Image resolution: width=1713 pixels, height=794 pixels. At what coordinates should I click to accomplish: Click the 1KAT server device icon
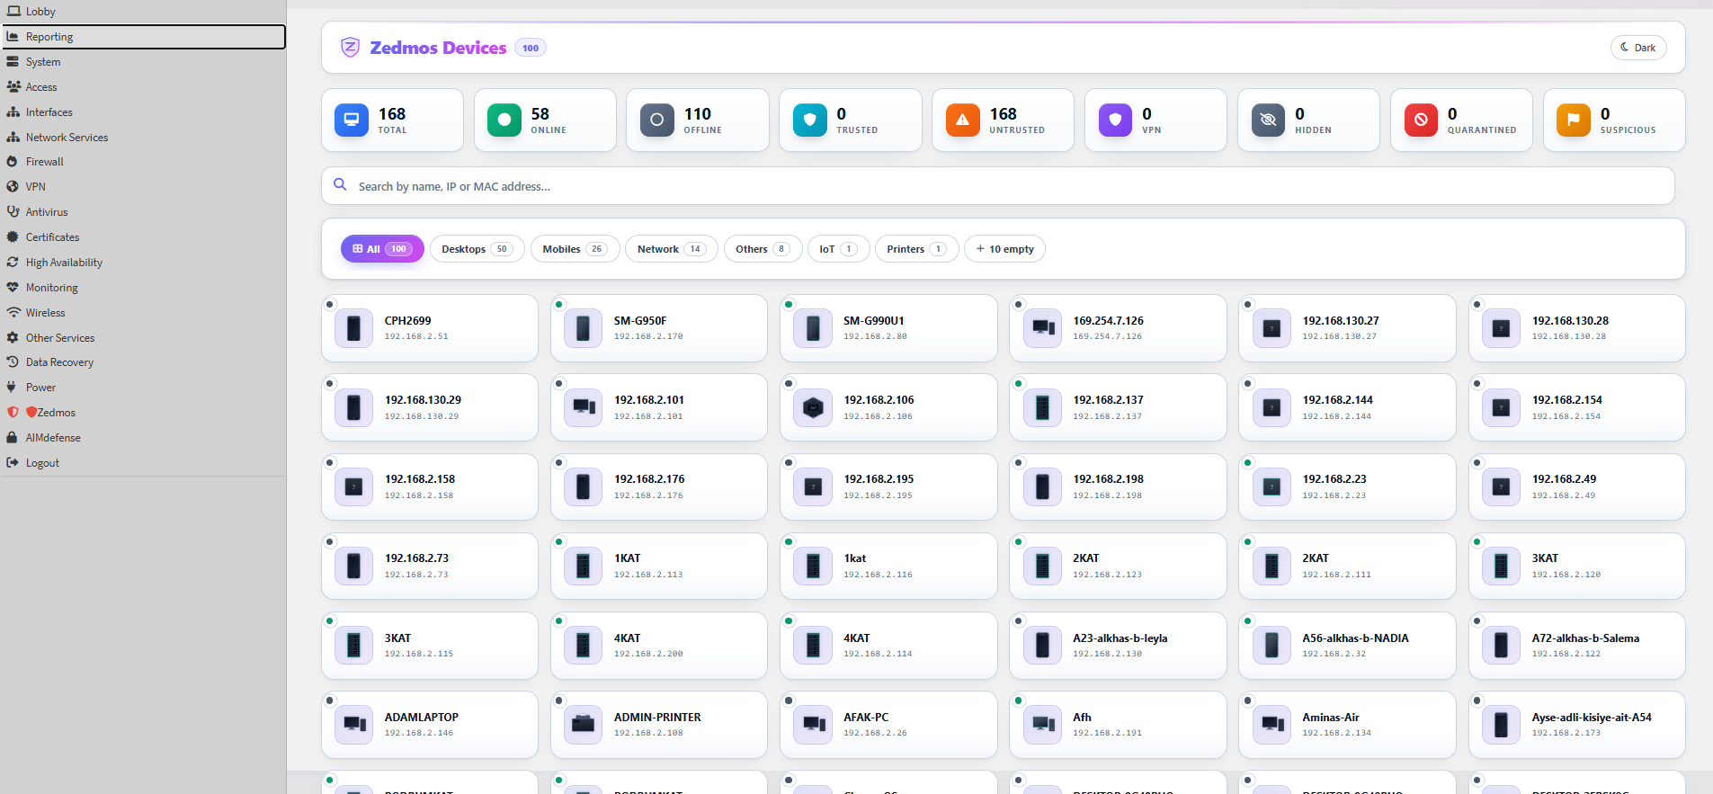coord(584,566)
